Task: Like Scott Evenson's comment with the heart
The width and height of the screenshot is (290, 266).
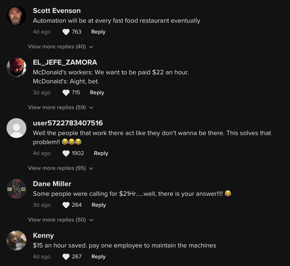Action: [66, 32]
